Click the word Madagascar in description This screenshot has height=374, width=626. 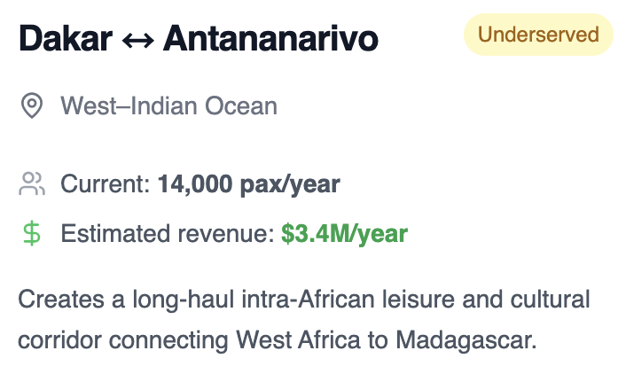coord(466,340)
